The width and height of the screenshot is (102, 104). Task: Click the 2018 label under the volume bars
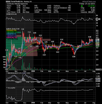click(33, 71)
